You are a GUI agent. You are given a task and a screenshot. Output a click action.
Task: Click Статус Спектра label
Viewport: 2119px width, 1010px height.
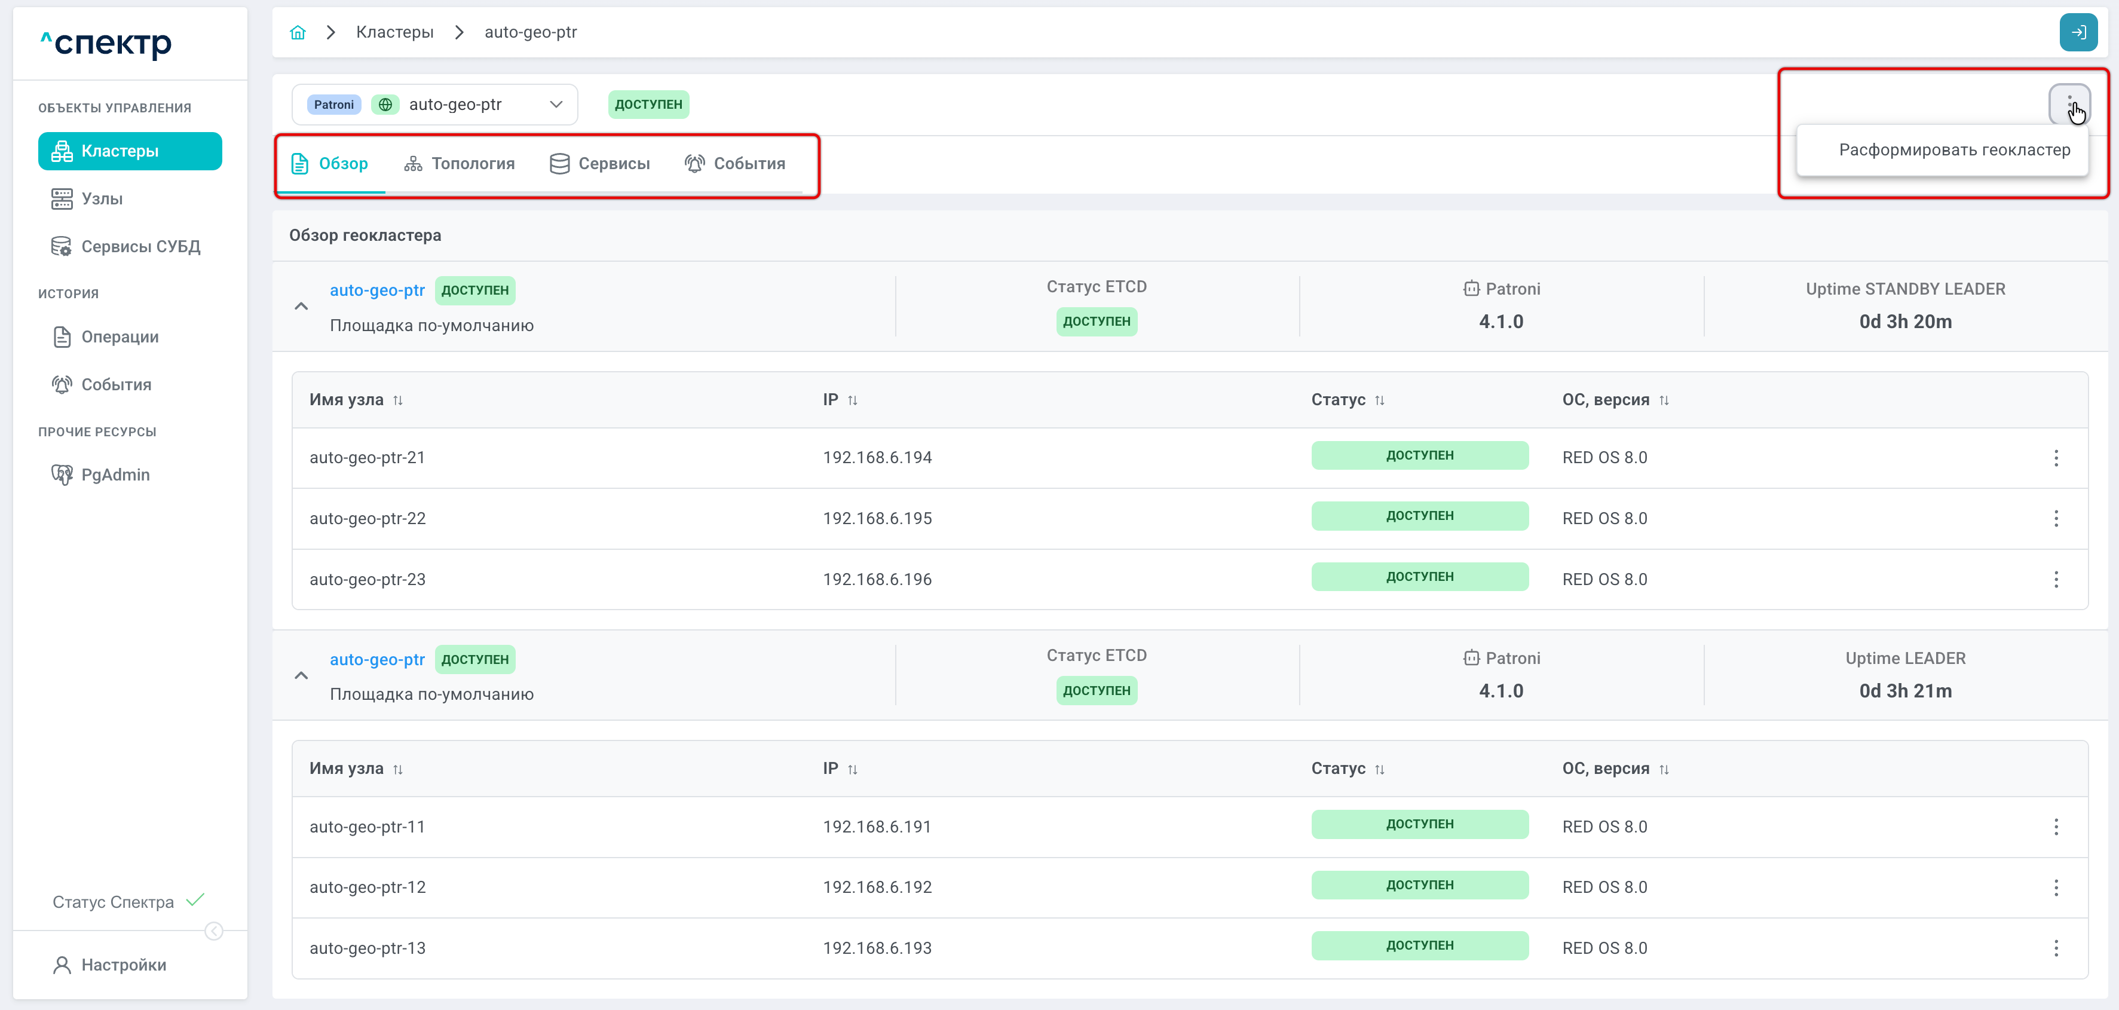[x=114, y=902]
